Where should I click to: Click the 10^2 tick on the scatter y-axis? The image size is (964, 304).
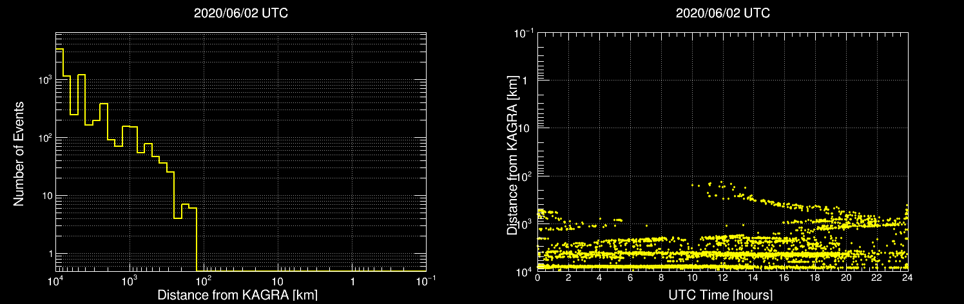click(524, 176)
